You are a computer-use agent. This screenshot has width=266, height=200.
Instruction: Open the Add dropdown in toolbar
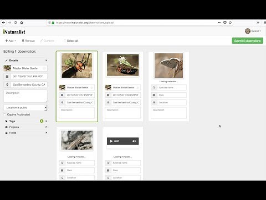coord(11,41)
